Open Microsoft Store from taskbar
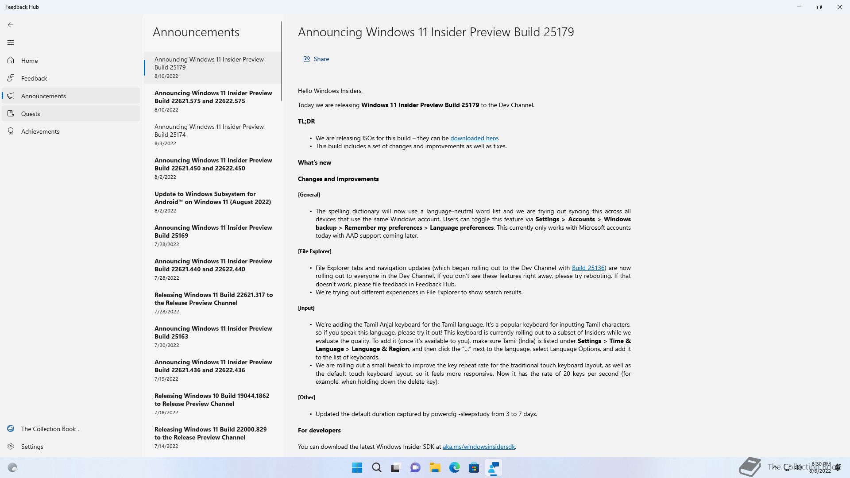The height and width of the screenshot is (478, 850). 474,467
